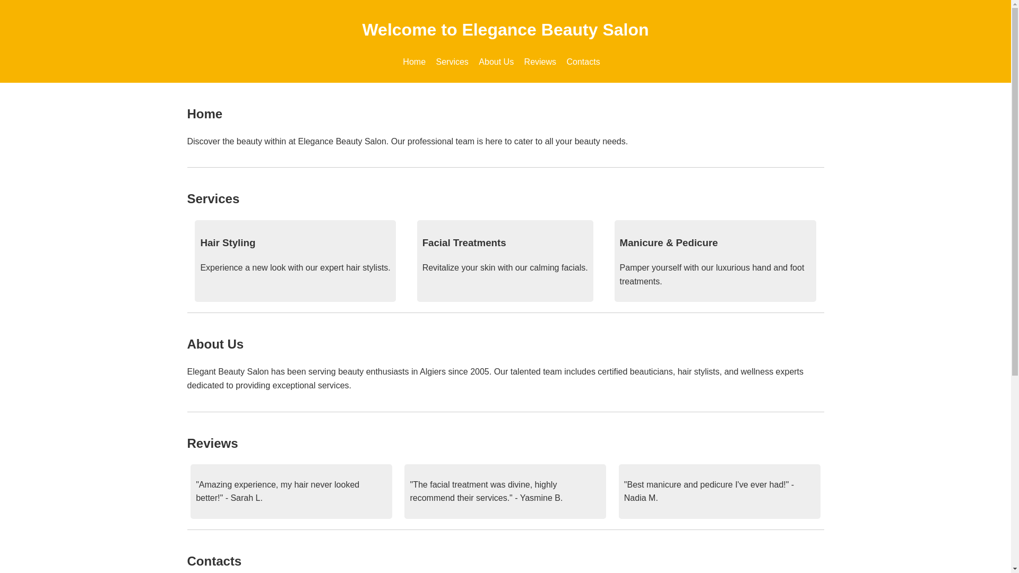1019x573 pixels.
Task: Click 'Experience a new look' description text
Action: (295, 268)
